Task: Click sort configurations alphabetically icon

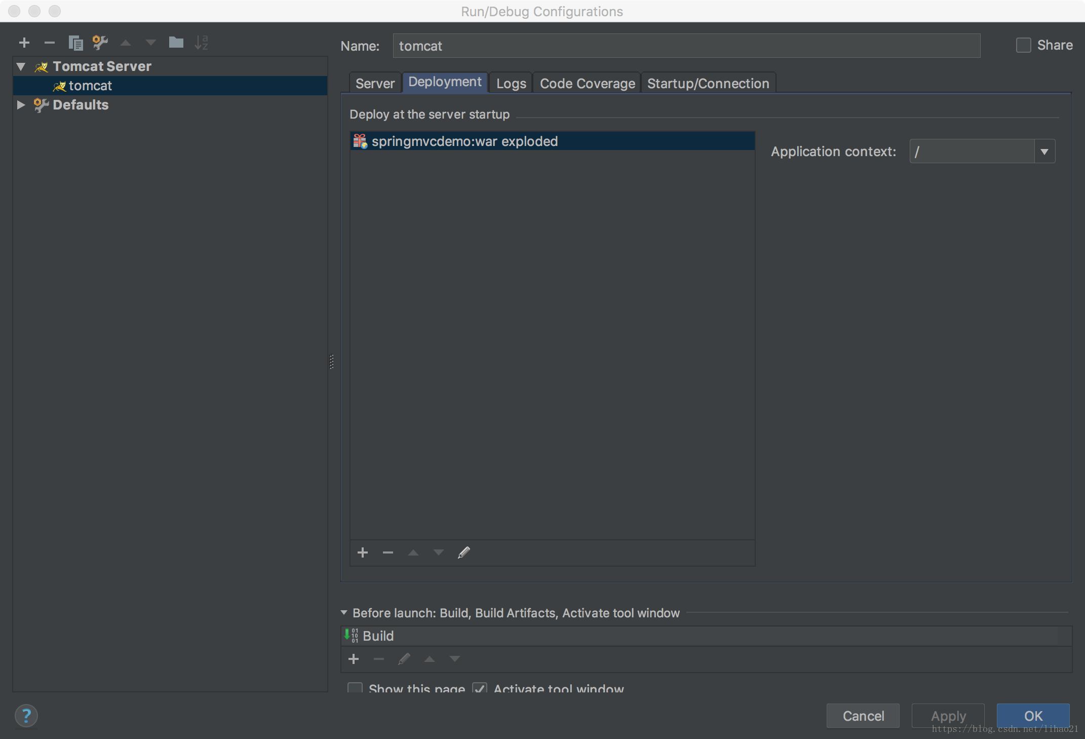Action: (201, 43)
